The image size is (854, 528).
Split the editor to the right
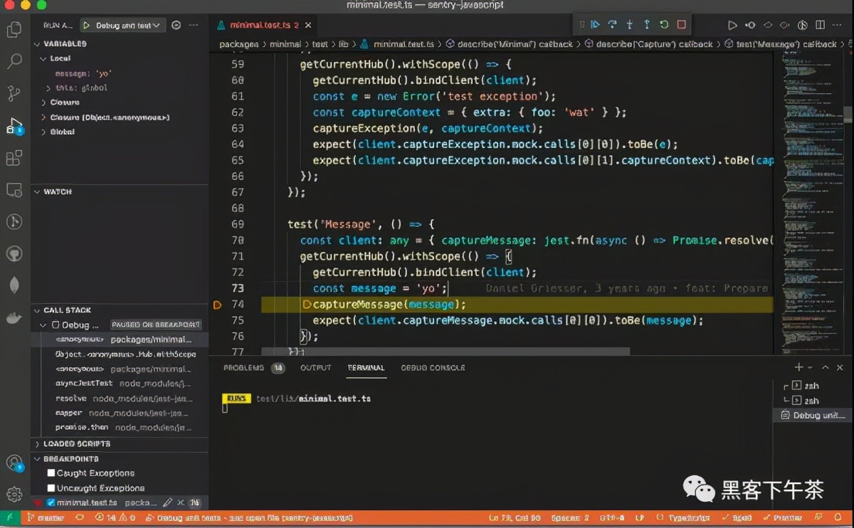coord(819,26)
